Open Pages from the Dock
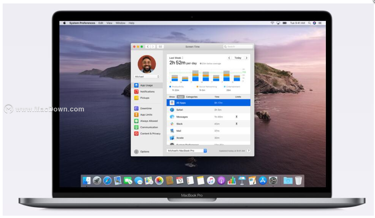The image size is (375, 218). [x=252, y=181]
